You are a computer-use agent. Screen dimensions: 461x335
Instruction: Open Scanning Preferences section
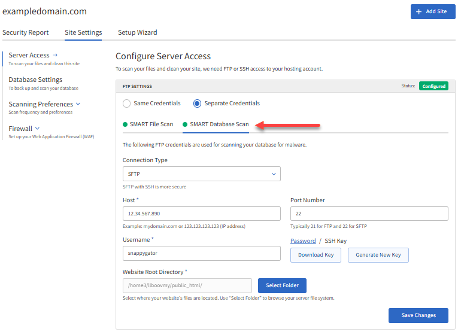tap(41, 104)
